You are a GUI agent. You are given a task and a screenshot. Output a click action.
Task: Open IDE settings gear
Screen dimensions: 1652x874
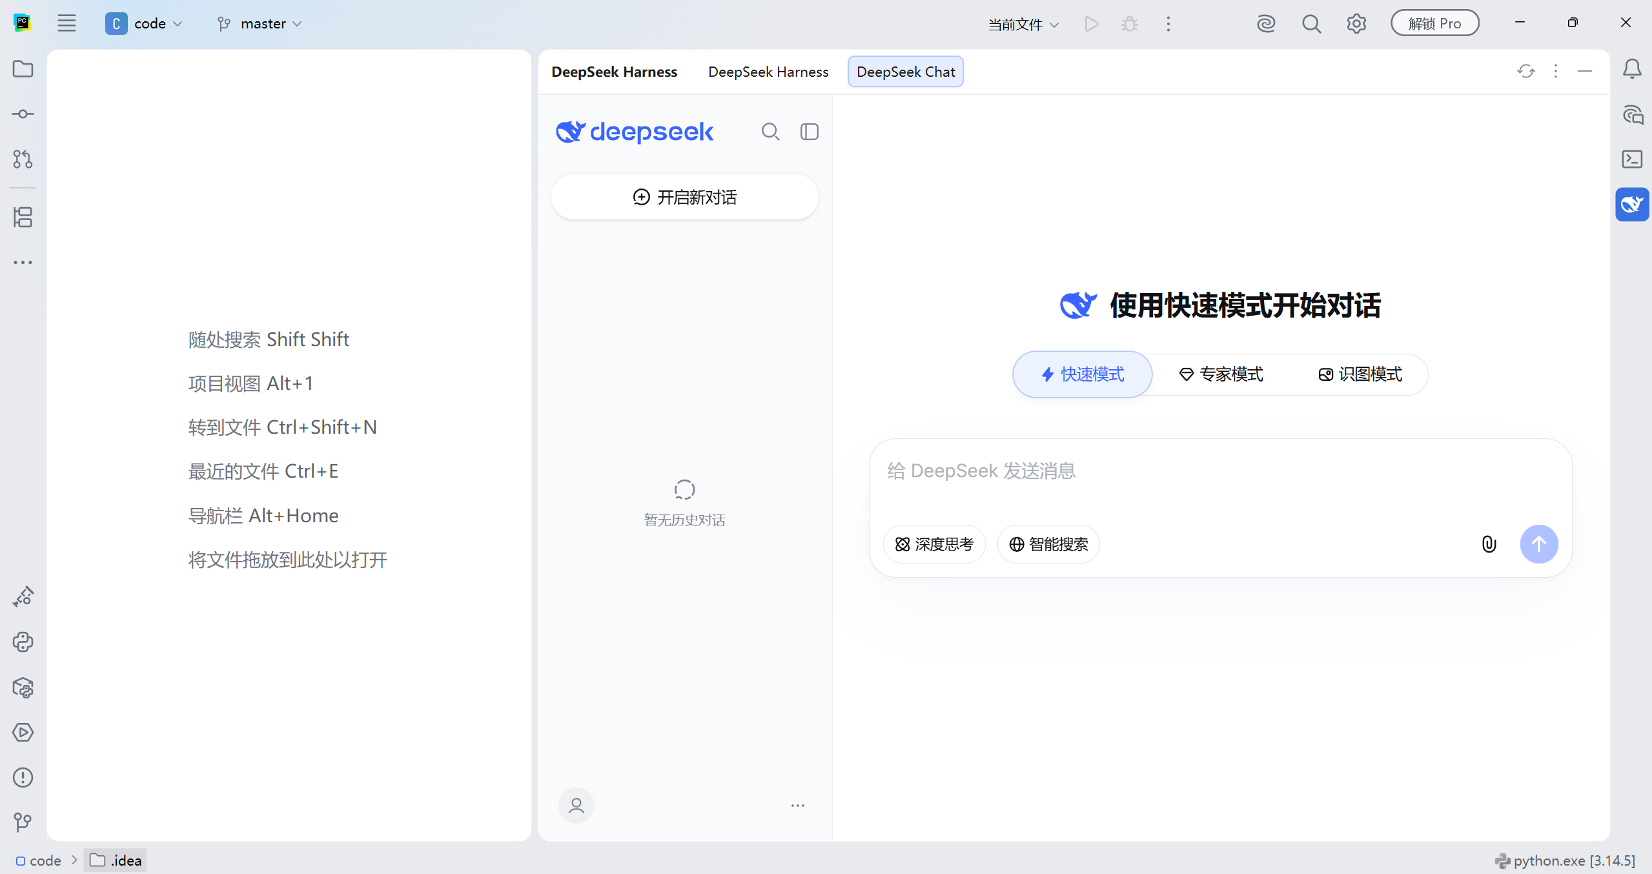pos(1356,24)
